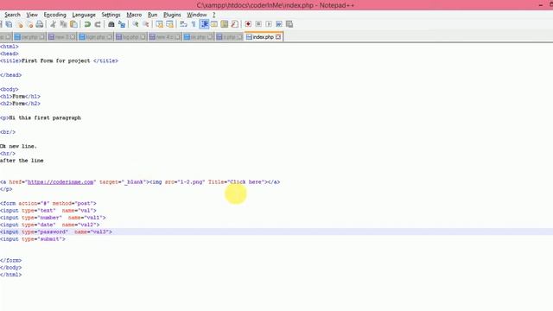Click the closing </html> tag line

(11, 275)
